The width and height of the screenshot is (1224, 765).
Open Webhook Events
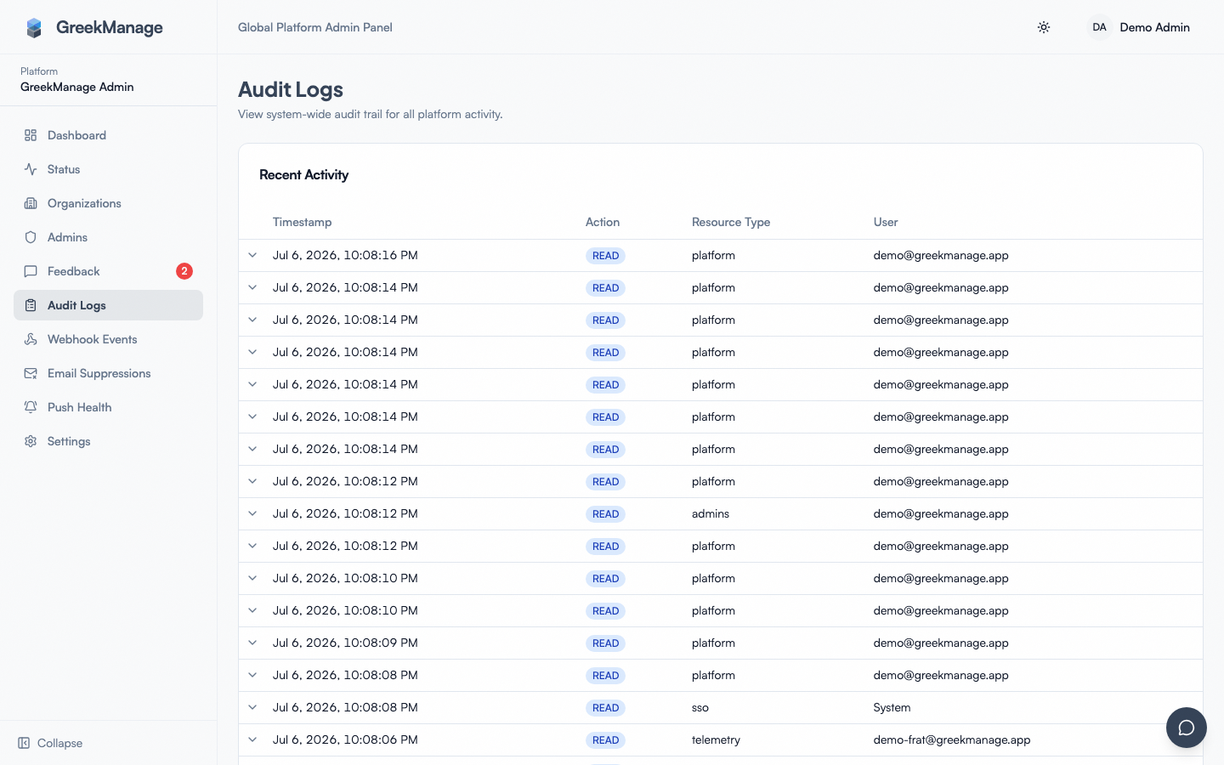(108, 339)
